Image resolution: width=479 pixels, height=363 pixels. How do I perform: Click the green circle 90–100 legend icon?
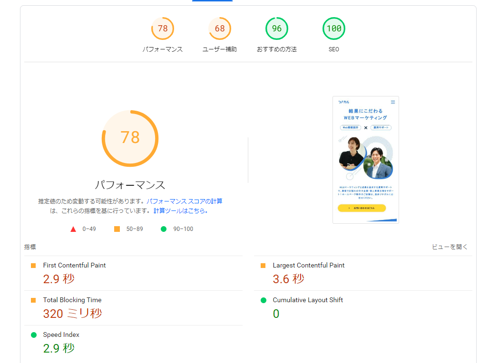pyautogui.click(x=164, y=229)
